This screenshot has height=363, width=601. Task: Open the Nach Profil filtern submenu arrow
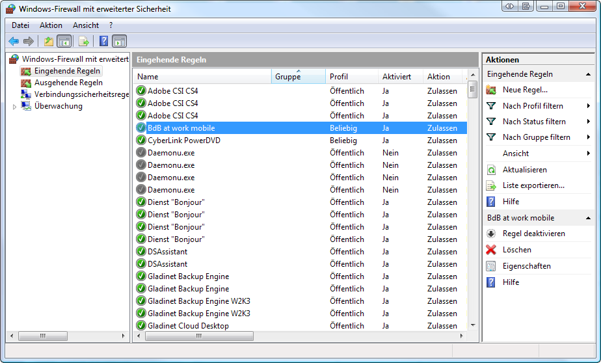tap(589, 106)
